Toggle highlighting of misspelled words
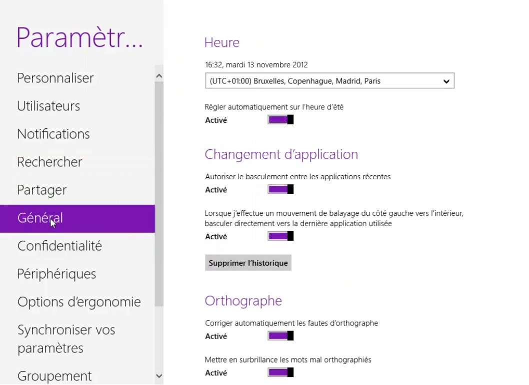529x385 pixels. pos(280,373)
